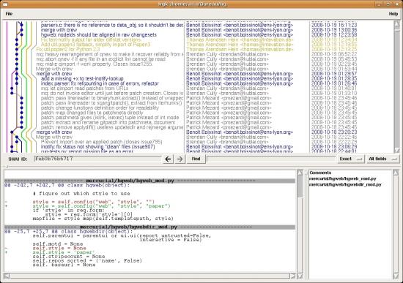Focus the Find search text field
The width and height of the screenshot is (403, 283).
click(x=271, y=159)
